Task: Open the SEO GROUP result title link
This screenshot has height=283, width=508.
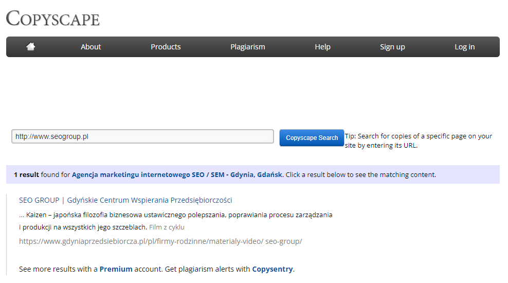Action: point(125,200)
